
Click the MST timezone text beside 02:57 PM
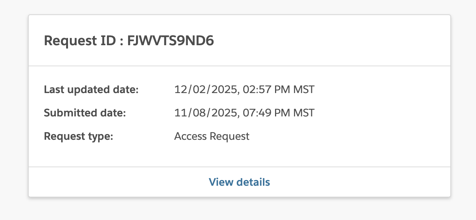(304, 90)
